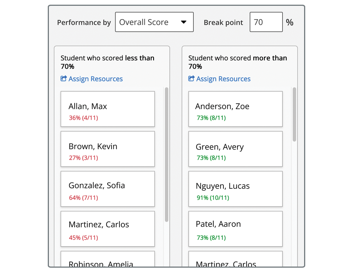Screen dimensions: 353x272
Task: Select the Nguyen, Lucas student card
Action: 235,188
